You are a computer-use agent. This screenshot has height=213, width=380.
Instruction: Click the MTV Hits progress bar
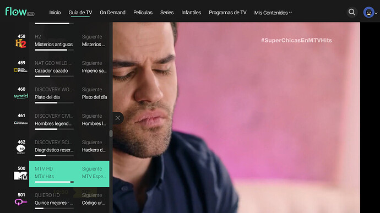(54, 182)
